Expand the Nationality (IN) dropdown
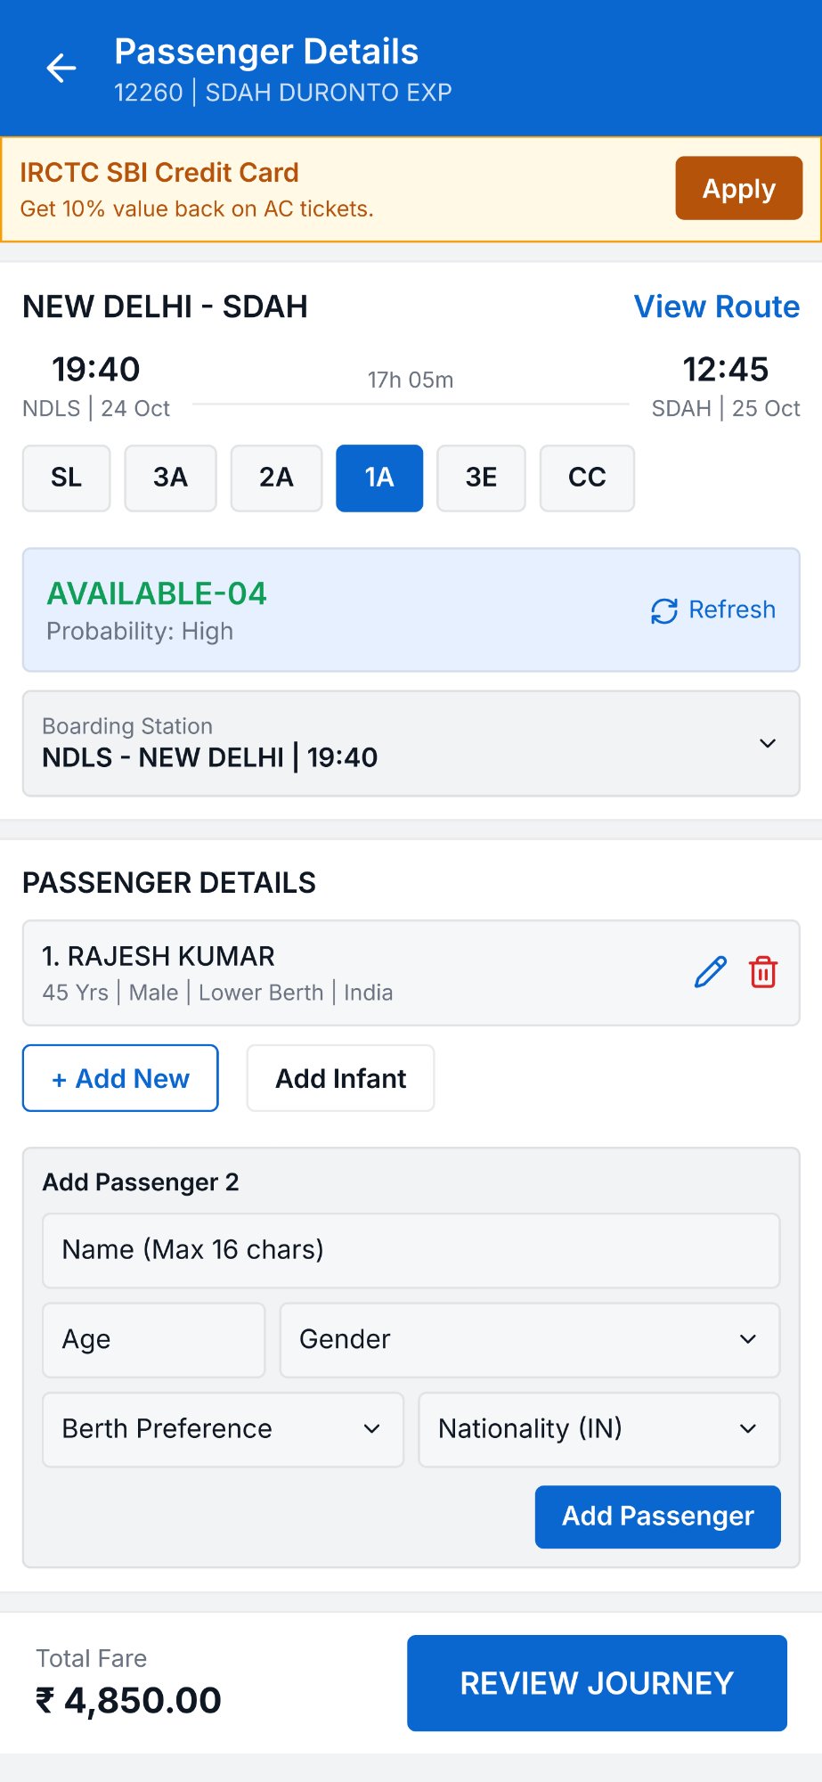Image resolution: width=822 pixels, height=1782 pixels. [x=598, y=1429]
